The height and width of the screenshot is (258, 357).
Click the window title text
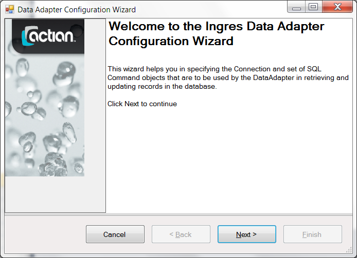tap(77, 9)
